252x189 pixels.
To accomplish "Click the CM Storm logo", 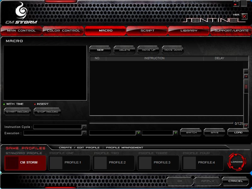I will (x=21, y=13).
